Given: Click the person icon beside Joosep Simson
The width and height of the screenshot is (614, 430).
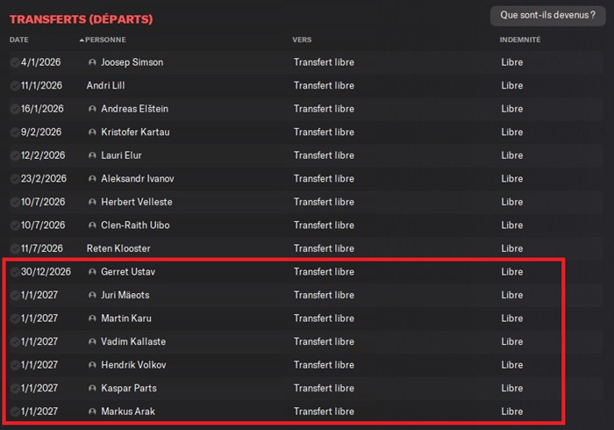Looking at the screenshot, I should click(x=92, y=62).
